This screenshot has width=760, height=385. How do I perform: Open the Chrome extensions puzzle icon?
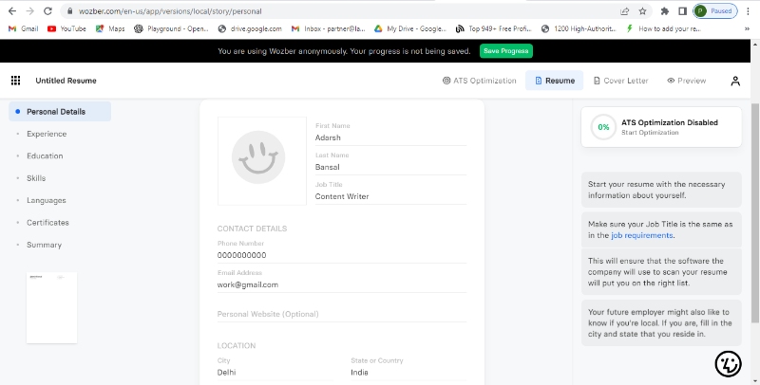664,11
